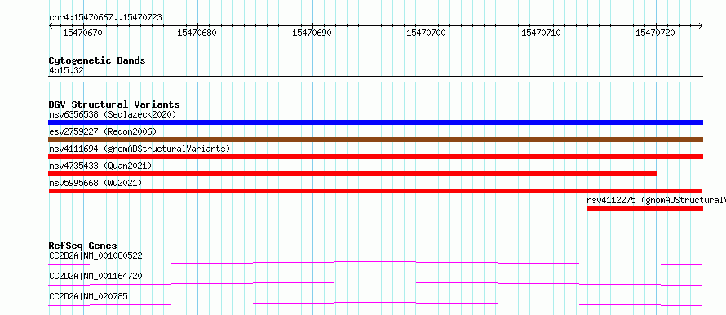
Task: Select ruler position 15470720
Action: tap(655, 33)
